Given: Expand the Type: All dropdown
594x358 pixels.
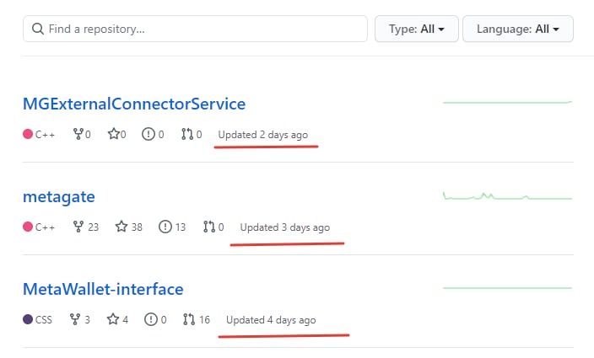Looking at the screenshot, I should (x=417, y=29).
